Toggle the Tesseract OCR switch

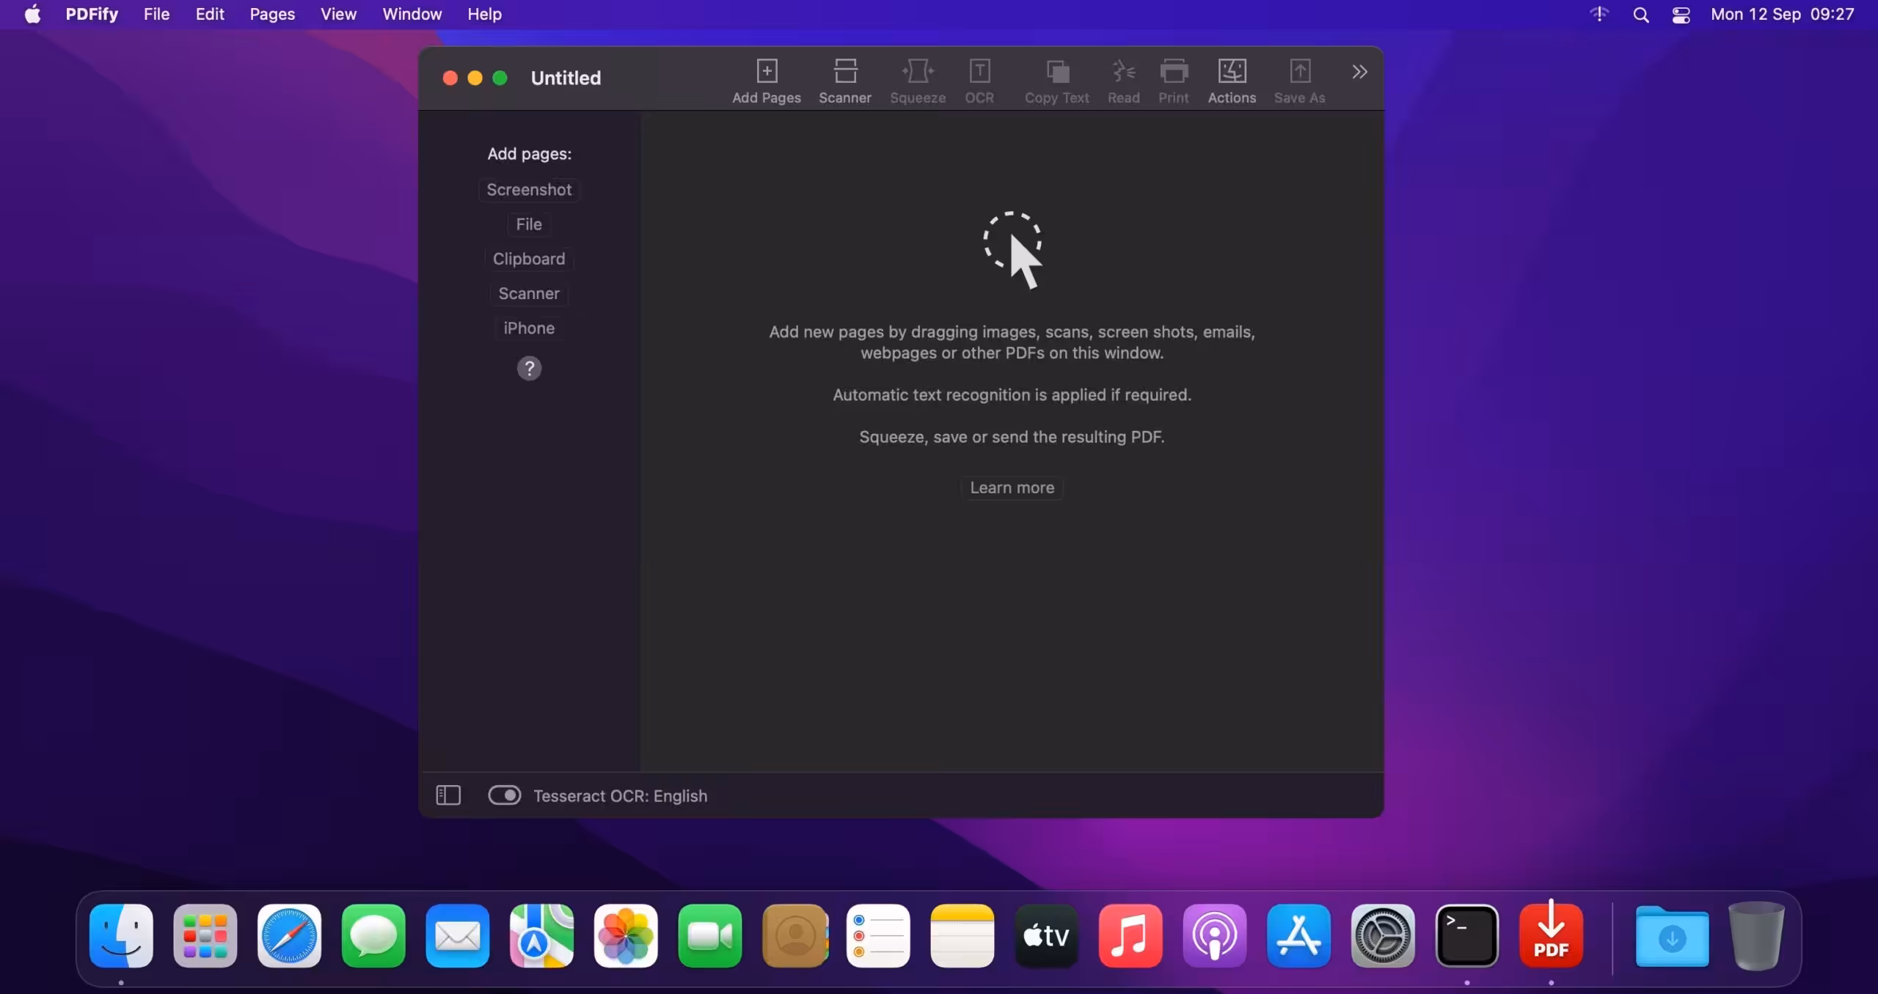point(505,795)
